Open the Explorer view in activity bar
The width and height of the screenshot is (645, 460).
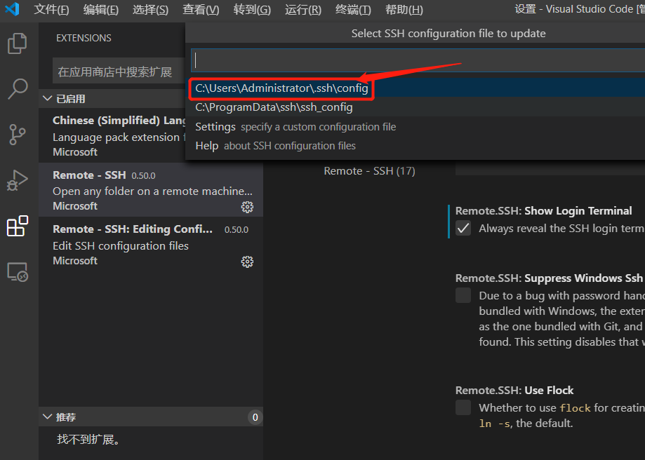tap(18, 43)
